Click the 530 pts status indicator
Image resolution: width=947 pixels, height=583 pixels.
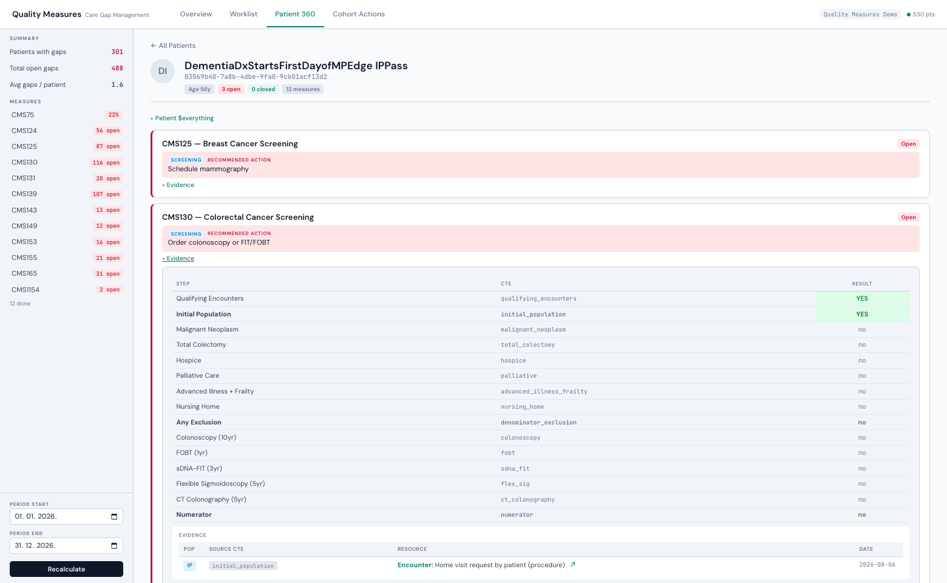click(921, 15)
